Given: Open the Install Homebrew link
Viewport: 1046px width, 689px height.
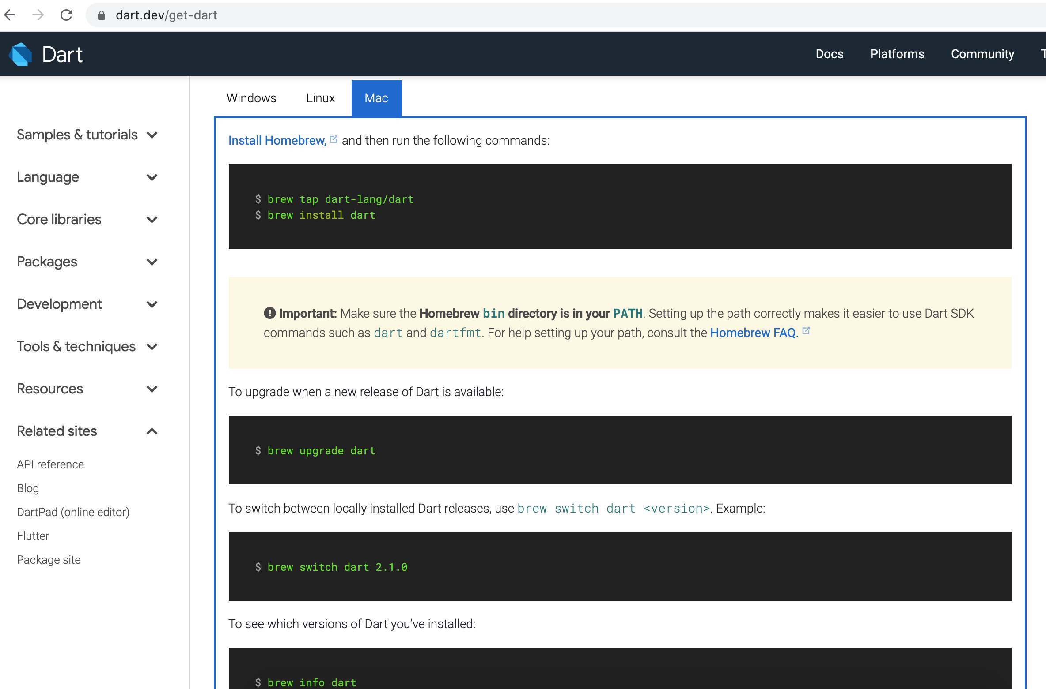Looking at the screenshot, I should [277, 140].
